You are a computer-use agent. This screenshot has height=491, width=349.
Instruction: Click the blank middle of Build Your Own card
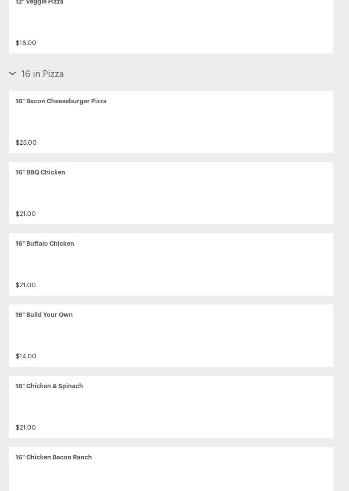[x=171, y=336]
